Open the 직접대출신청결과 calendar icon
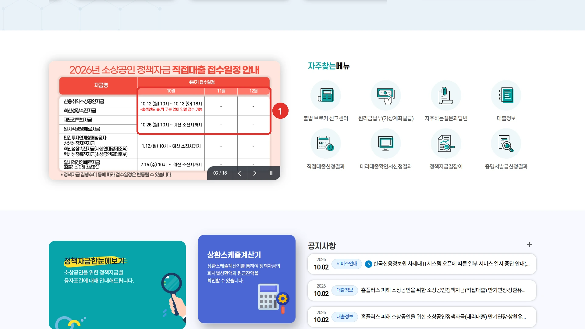Image resolution: width=585 pixels, height=329 pixels. [326, 143]
